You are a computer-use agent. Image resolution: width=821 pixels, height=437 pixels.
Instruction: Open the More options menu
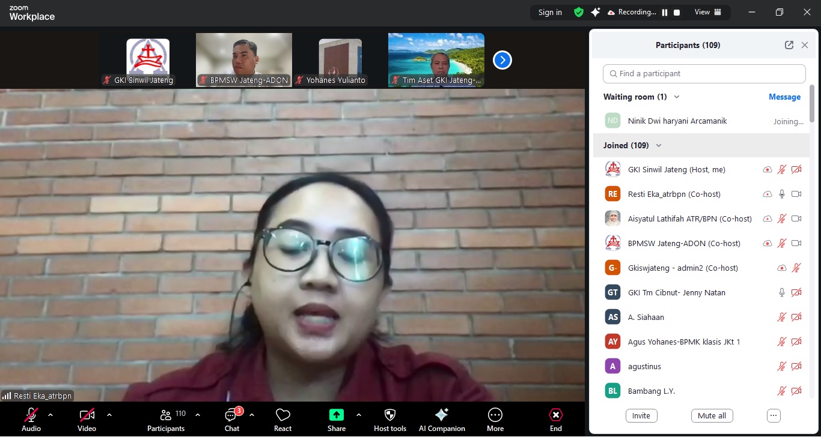pyautogui.click(x=495, y=415)
